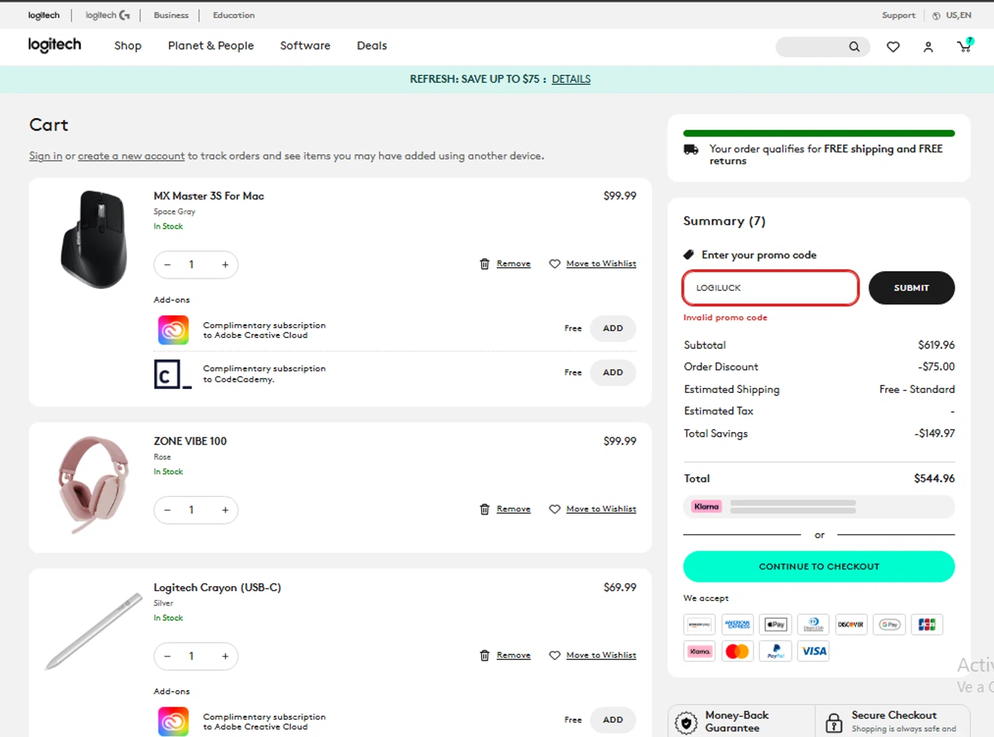Click the JCB payment icon
The height and width of the screenshot is (737, 994).
926,624
